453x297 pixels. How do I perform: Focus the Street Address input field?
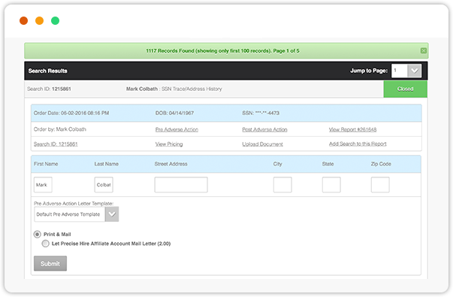[181, 185]
